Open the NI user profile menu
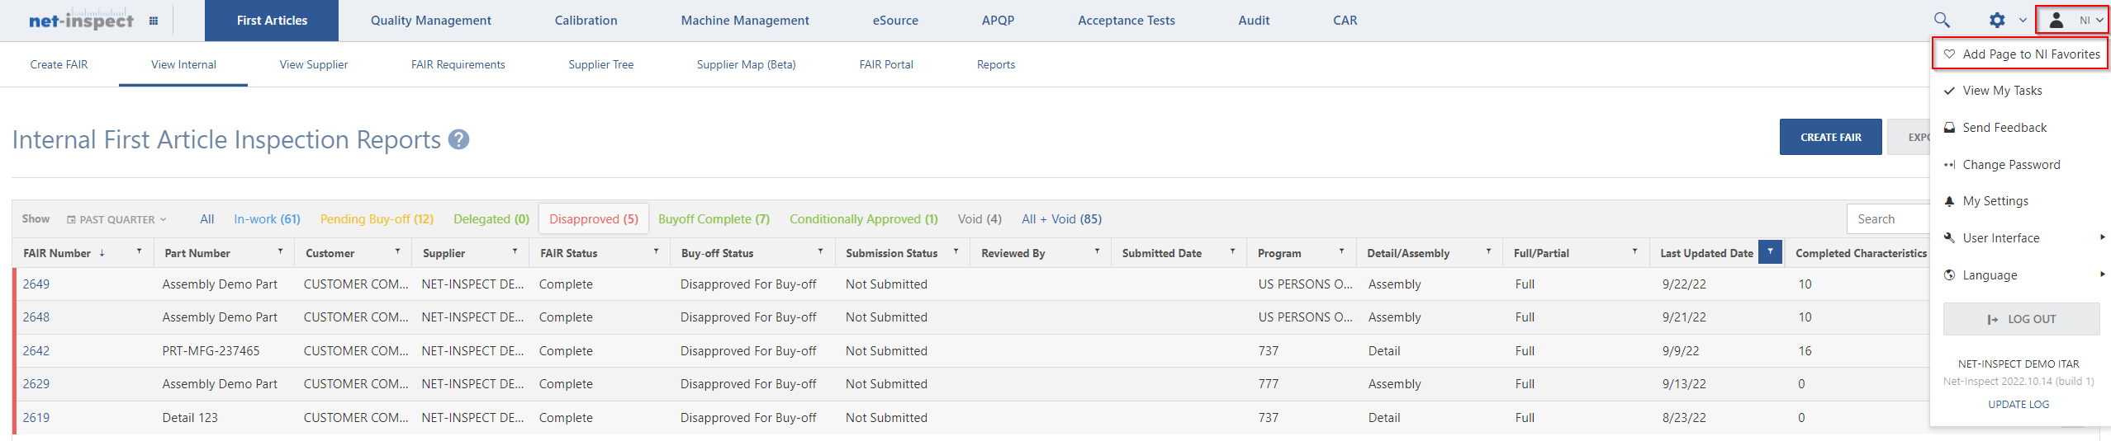The height and width of the screenshot is (441, 2111). pos(2072,21)
